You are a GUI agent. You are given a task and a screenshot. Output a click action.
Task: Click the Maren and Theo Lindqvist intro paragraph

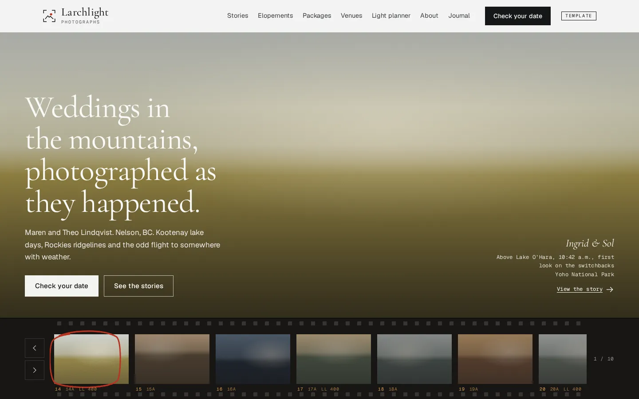pyautogui.click(x=122, y=245)
